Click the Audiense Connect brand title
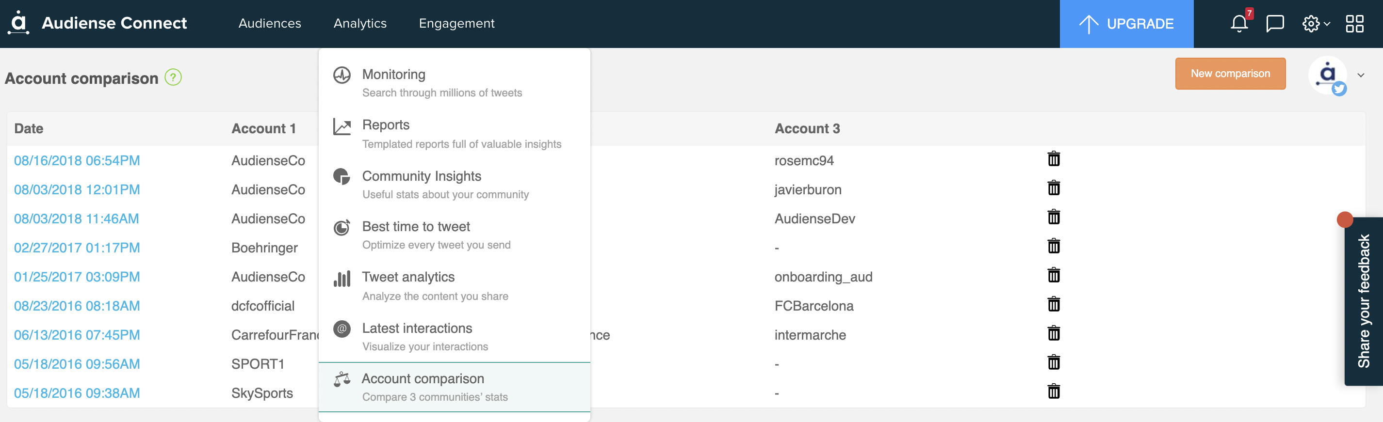The image size is (1383, 422). [114, 23]
